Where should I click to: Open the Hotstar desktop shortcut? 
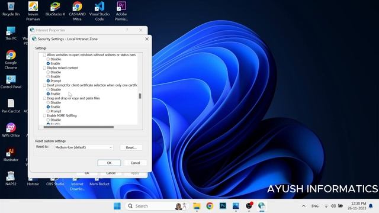(33, 182)
